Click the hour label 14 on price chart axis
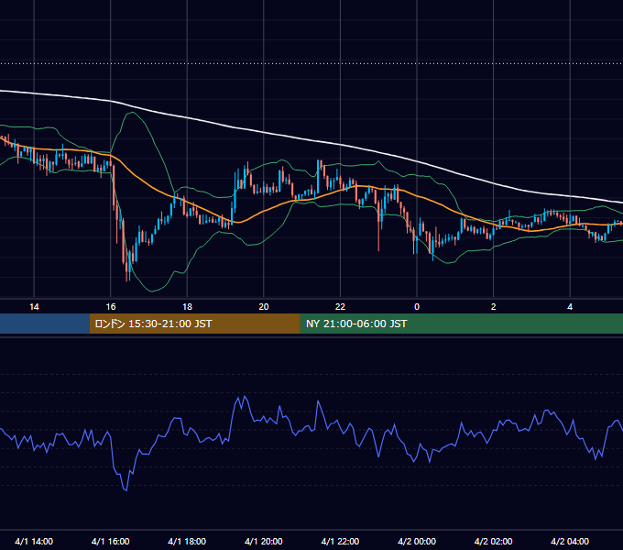623x550 pixels. [34, 307]
